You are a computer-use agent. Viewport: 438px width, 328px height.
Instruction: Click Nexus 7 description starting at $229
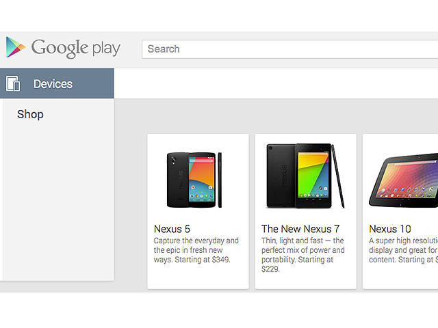(x=302, y=255)
